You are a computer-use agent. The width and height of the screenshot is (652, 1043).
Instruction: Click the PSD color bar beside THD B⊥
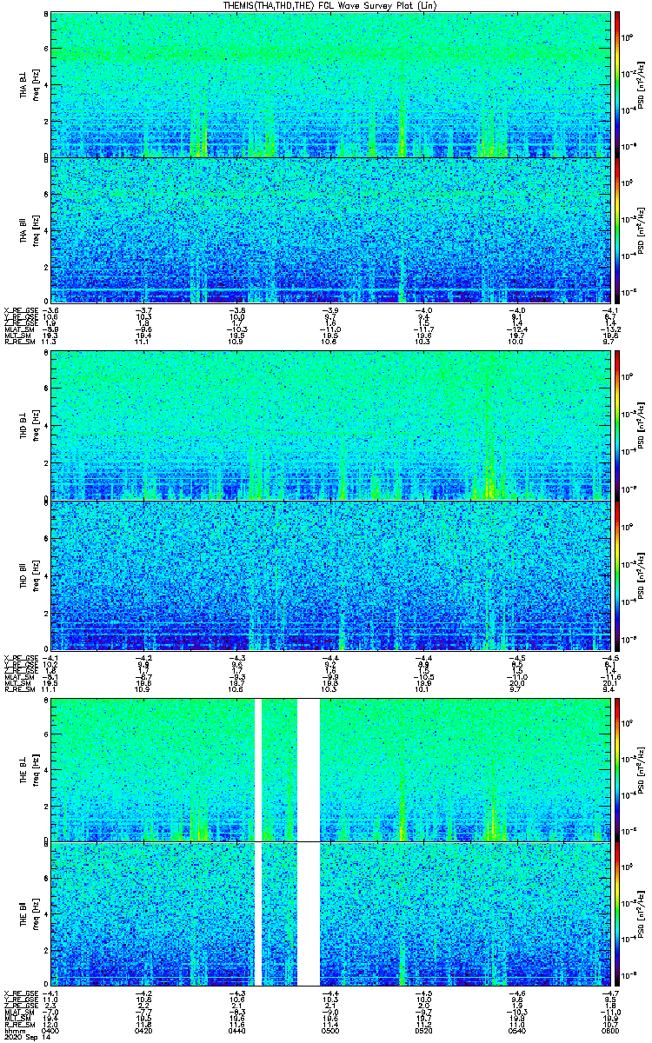tap(617, 426)
